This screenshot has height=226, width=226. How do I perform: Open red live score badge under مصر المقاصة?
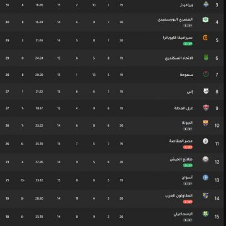188,148
